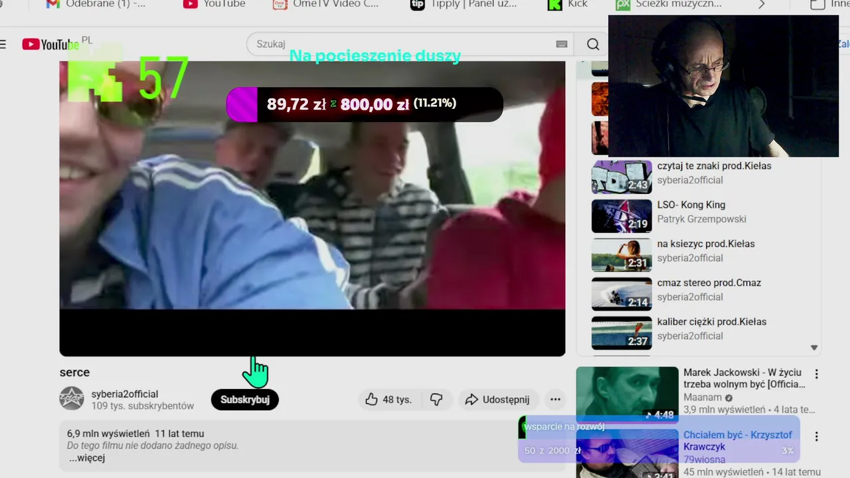Expand hidden bookmarks chevron
The height and width of the screenshot is (478, 850).
point(762,5)
